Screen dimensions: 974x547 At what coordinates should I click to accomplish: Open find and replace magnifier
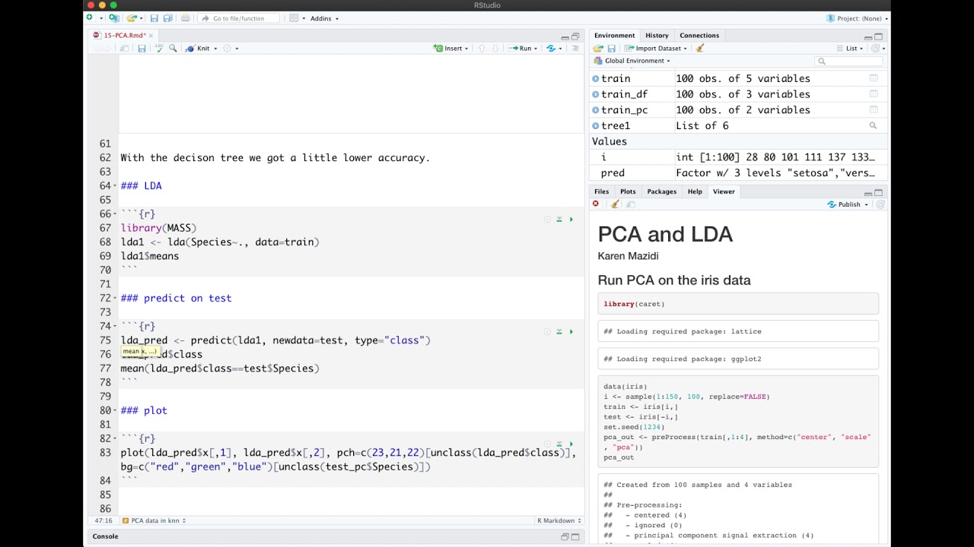(173, 48)
